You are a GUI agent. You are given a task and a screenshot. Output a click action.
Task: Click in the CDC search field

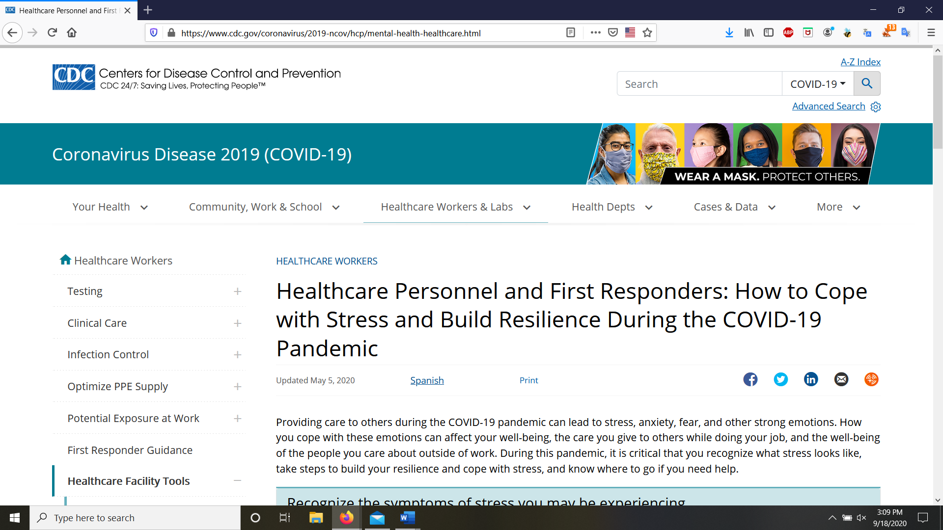tap(699, 84)
